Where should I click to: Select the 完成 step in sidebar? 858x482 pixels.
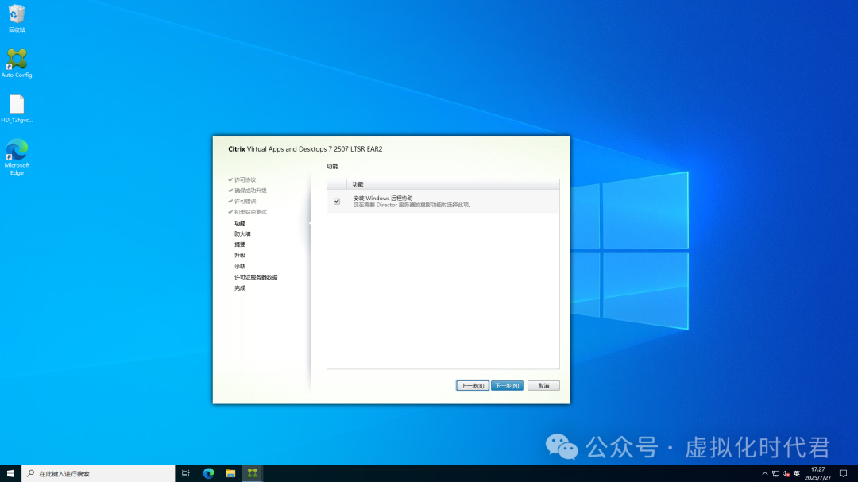click(x=240, y=287)
